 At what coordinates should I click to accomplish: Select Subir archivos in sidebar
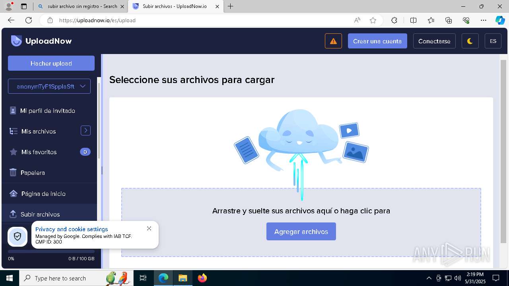(40, 214)
